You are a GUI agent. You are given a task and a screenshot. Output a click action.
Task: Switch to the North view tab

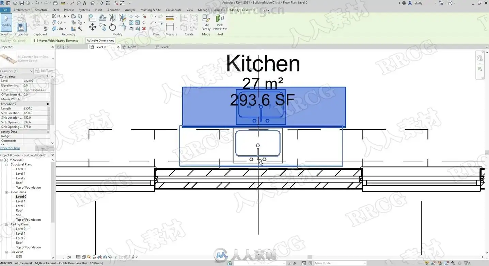pyautogui.click(x=132, y=47)
